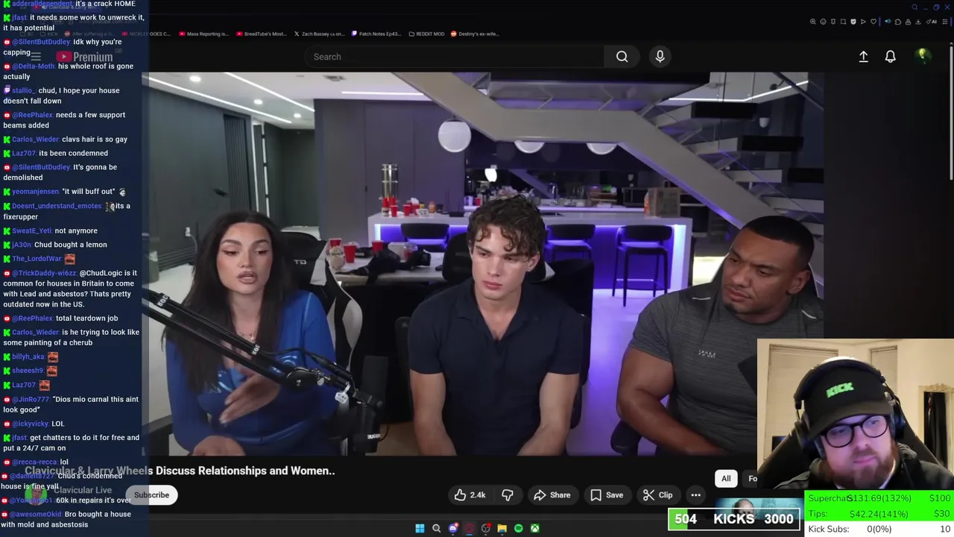954x537 pixels.
Task: Open the browser extensions cube icon
Action: (x=898, y=22)
